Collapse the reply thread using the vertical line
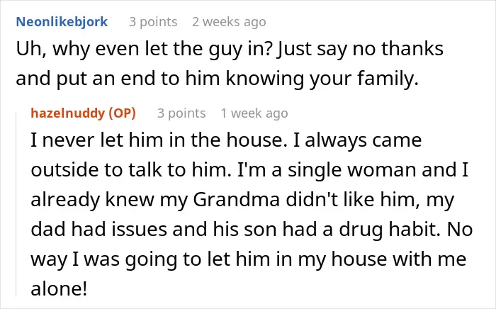The width and height of the screenshot is (496, 309). [x=16, y=204]
